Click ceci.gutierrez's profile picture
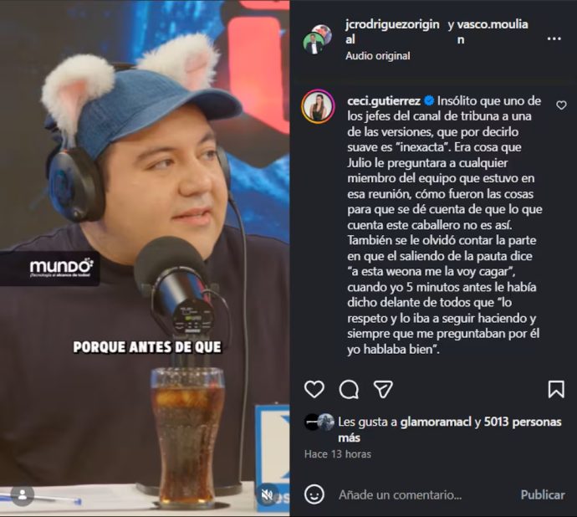The width and height of the screenshot is (577, 517). [318, 106]
